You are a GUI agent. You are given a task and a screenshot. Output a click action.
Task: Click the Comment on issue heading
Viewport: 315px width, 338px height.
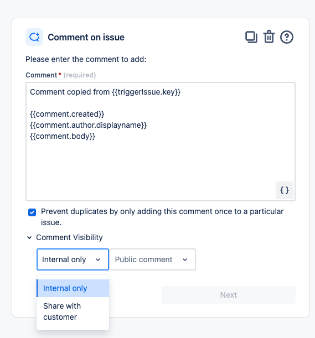86,37
